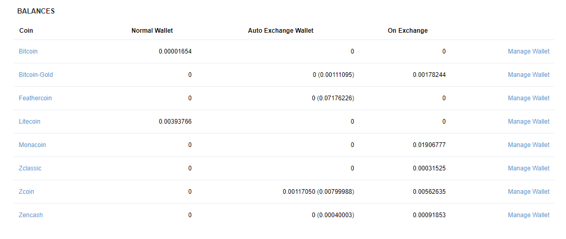Viewport: 566px width, 239px height.
Task: Click Manage Wallet in Litecoin row
Action: click(529, 122)
